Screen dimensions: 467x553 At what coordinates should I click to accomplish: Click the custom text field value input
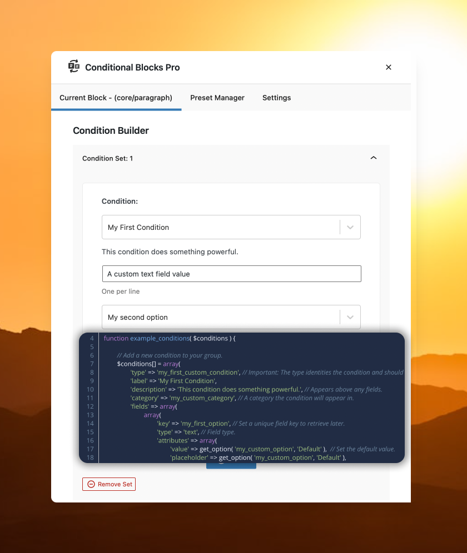232,274
